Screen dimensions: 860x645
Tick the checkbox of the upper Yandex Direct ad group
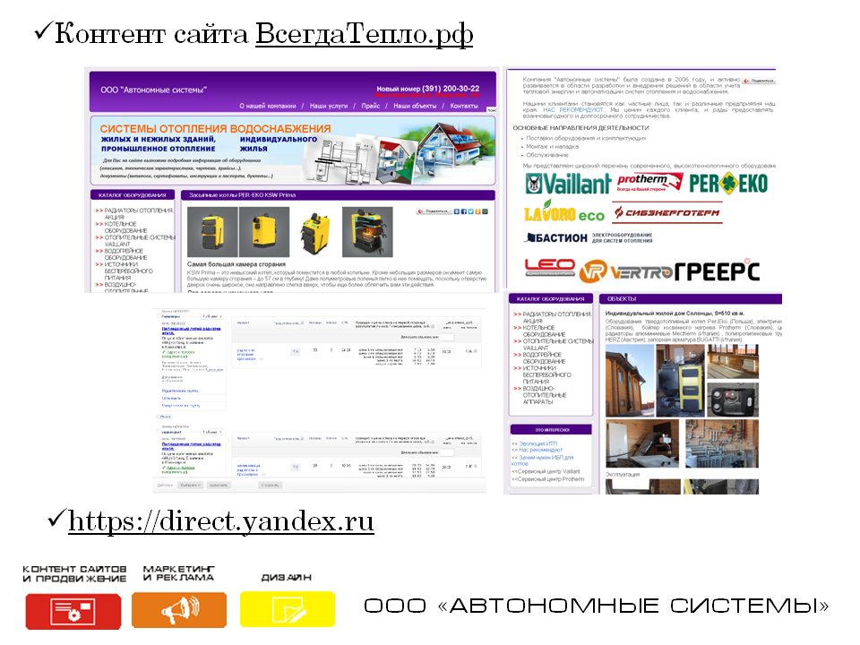click(159, 316)
